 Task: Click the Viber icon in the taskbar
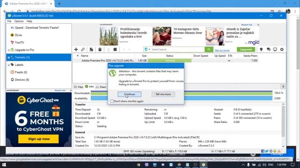(x=147, y=165)
